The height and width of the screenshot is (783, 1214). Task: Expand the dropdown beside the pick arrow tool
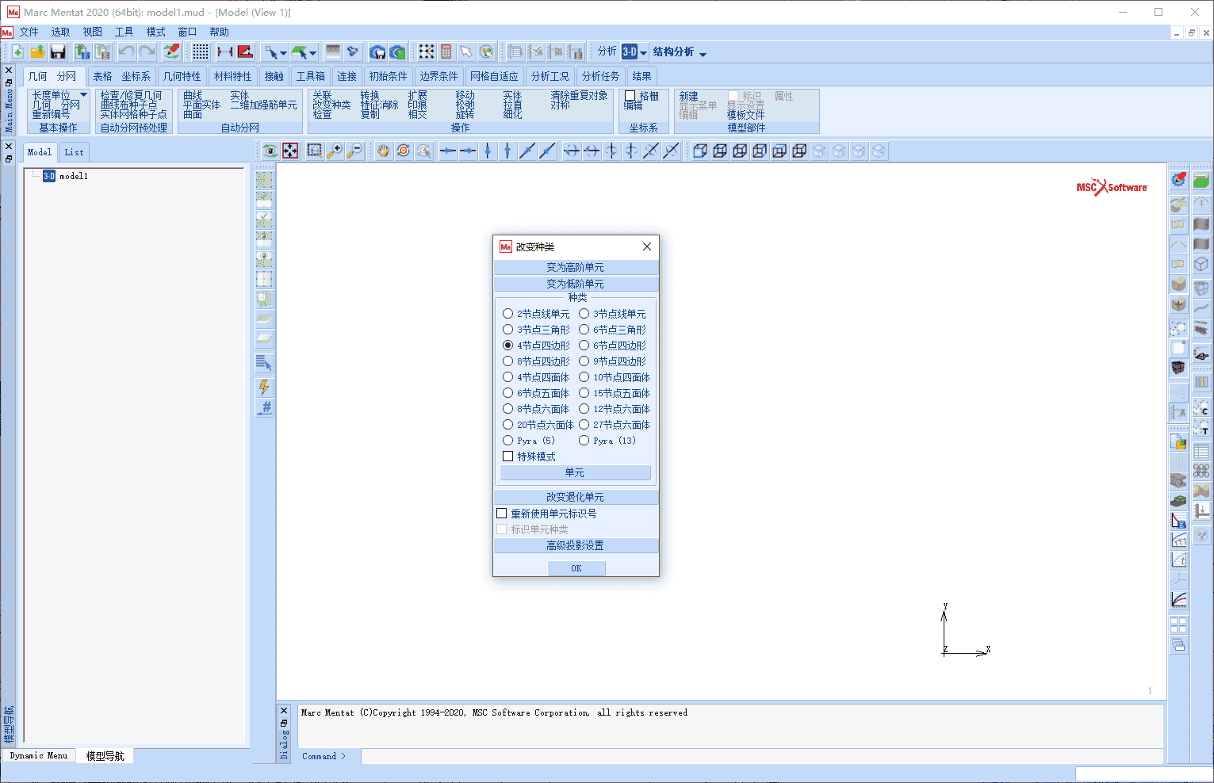pos(282,53)
